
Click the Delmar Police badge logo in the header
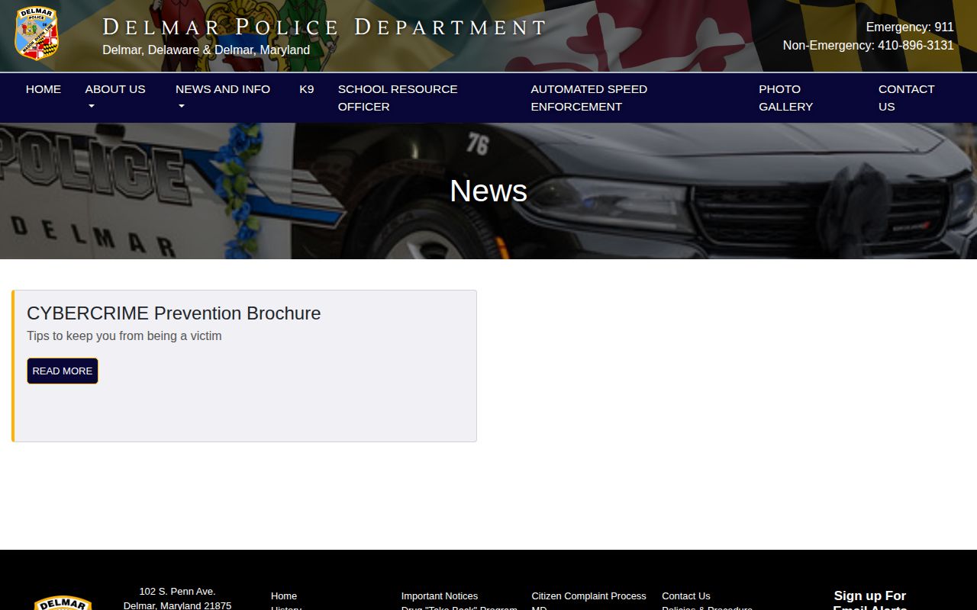pyautogui.click(x=37, y=34)
